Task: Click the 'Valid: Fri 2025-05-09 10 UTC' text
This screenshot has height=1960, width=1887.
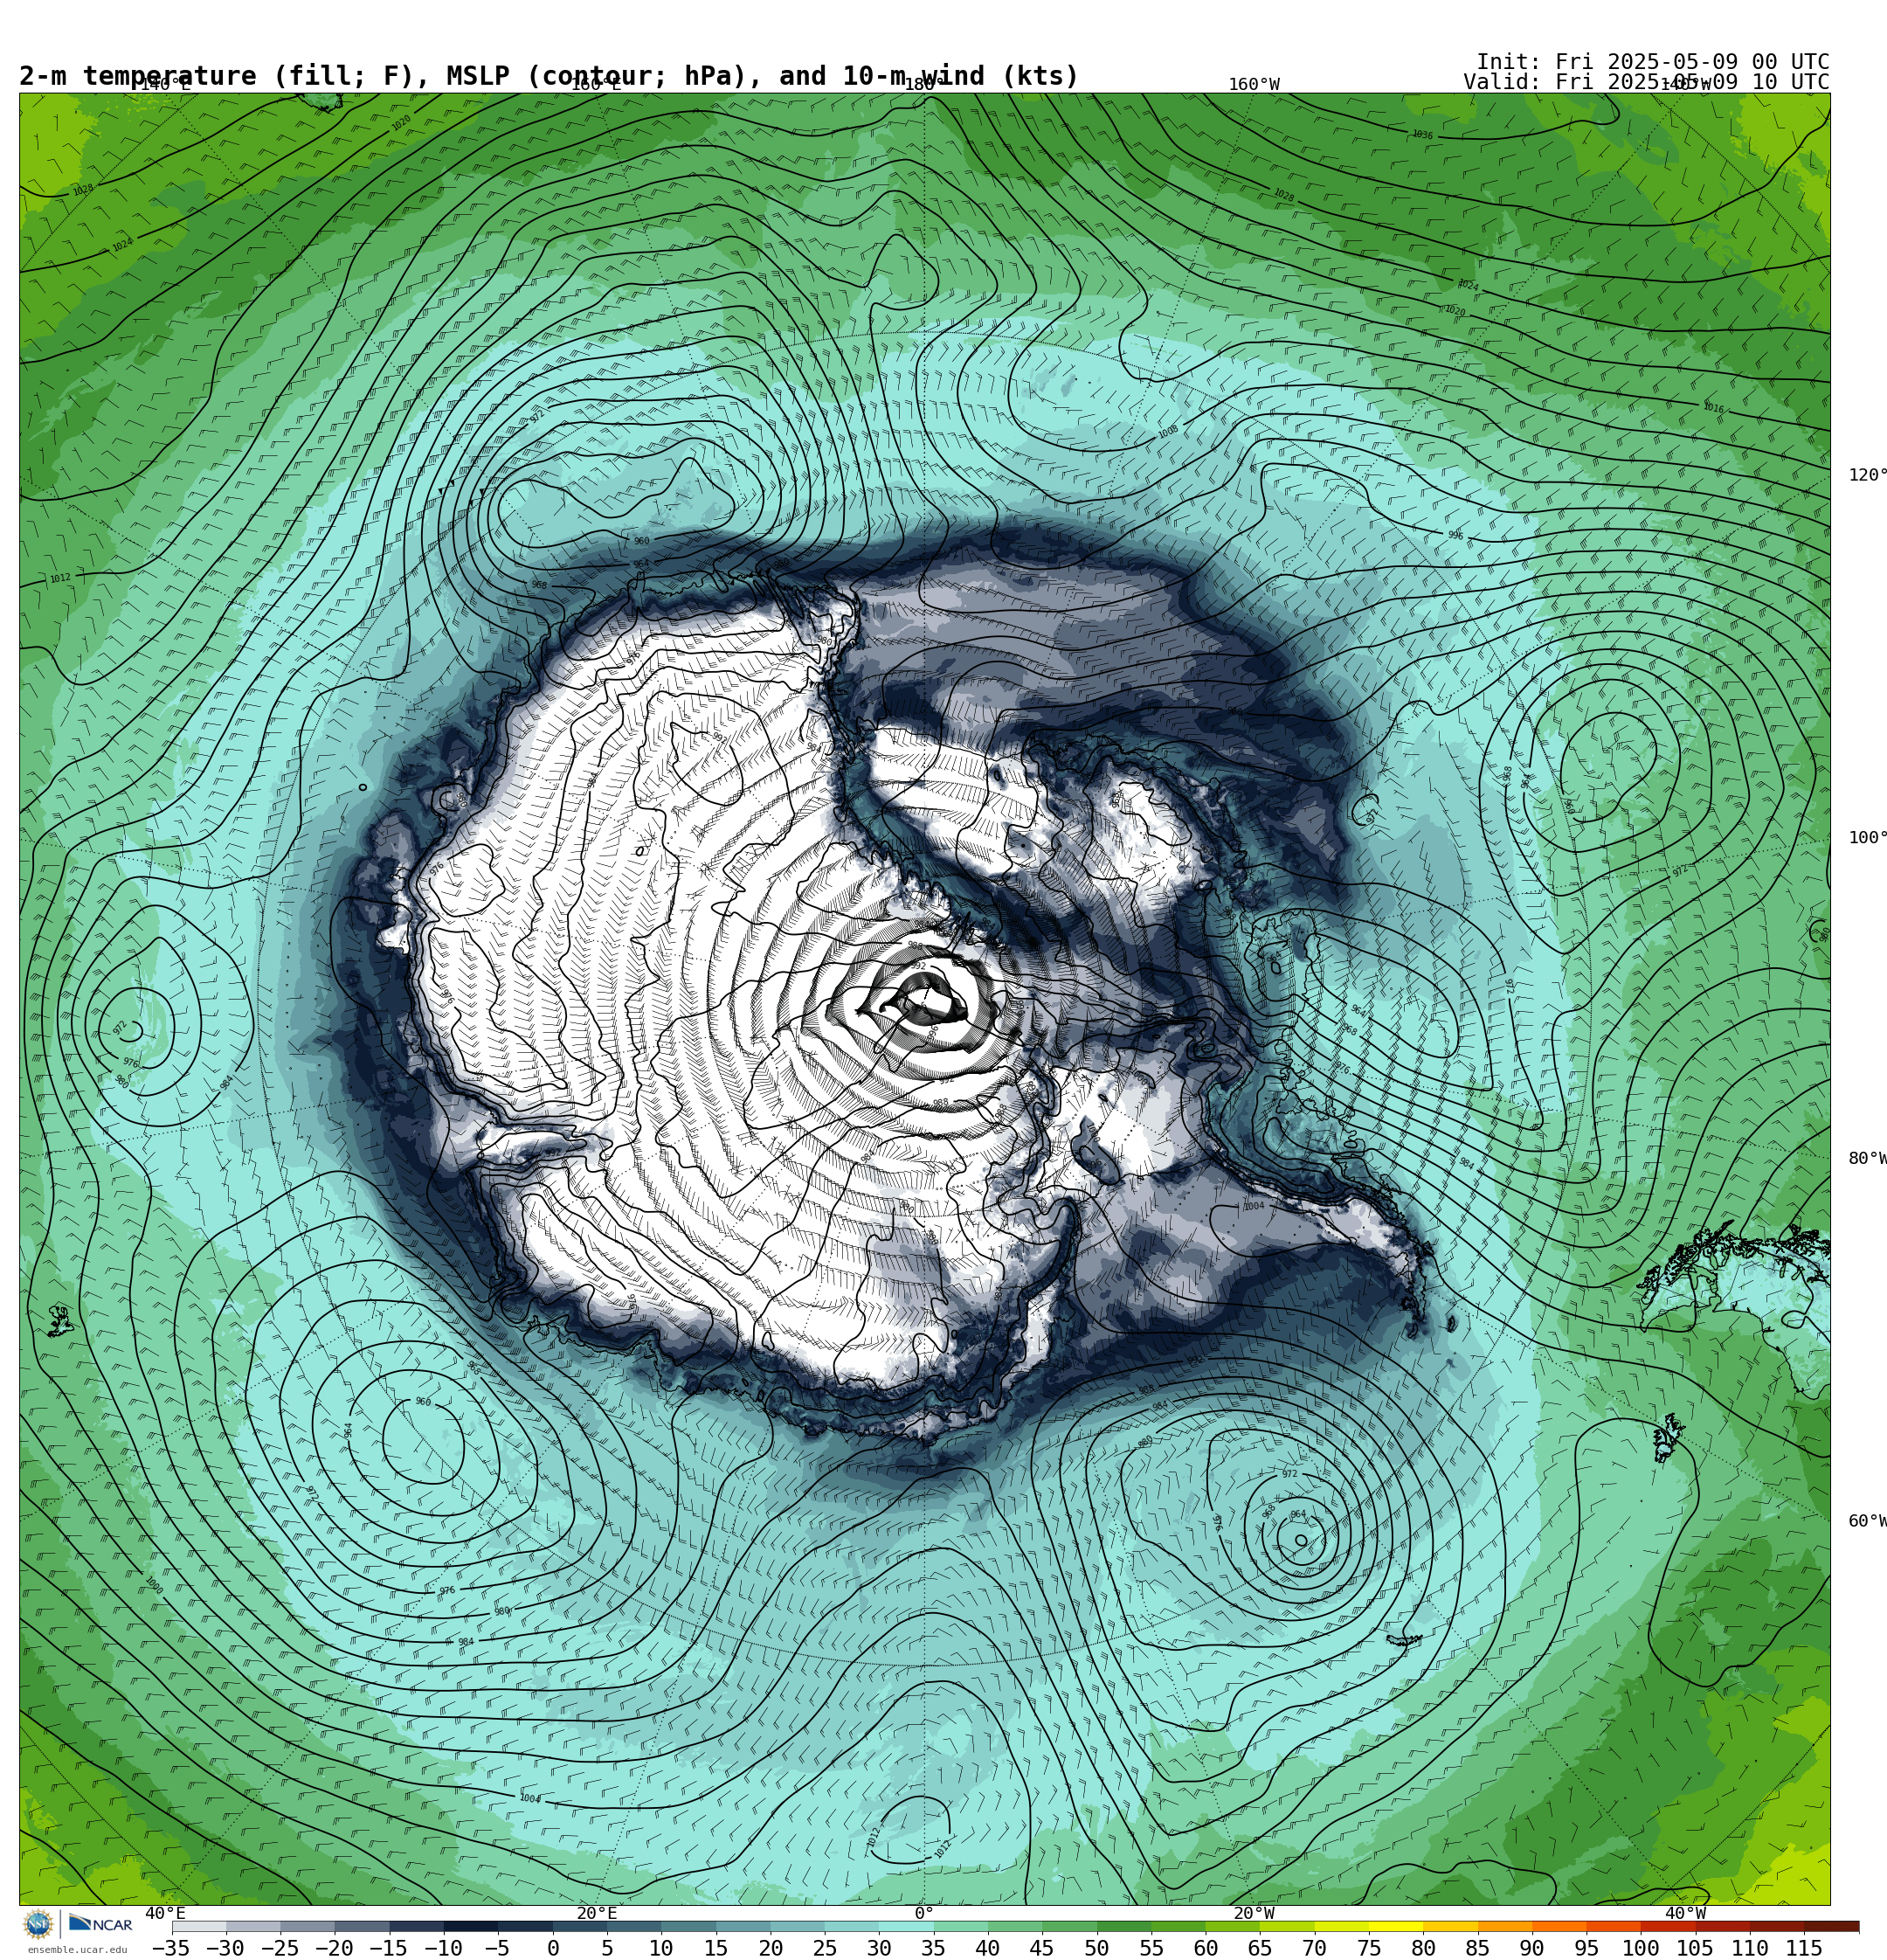Action: (x=1646, y=82)
